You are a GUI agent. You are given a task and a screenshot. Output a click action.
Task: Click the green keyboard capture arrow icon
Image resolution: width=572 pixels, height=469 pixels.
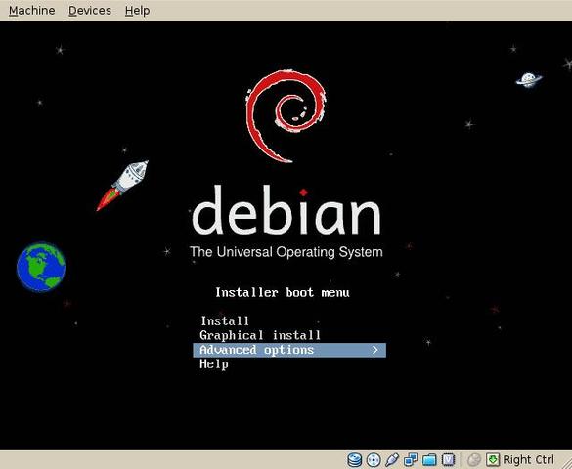[x=493, y=460]
